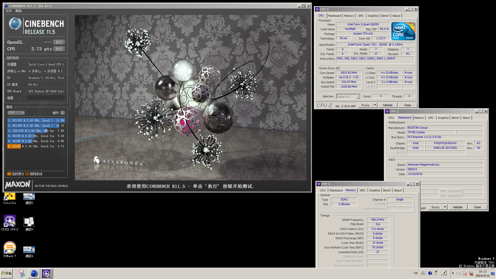The width and height of the screenshot is (496, 279).
Task: Launch PCMark 7 from the desktop
Action: [x=10, y=250]
